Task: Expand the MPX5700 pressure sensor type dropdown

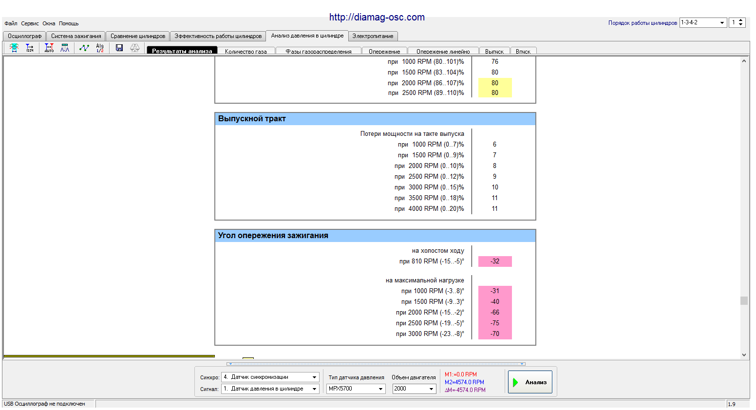Action: (381, 389)
